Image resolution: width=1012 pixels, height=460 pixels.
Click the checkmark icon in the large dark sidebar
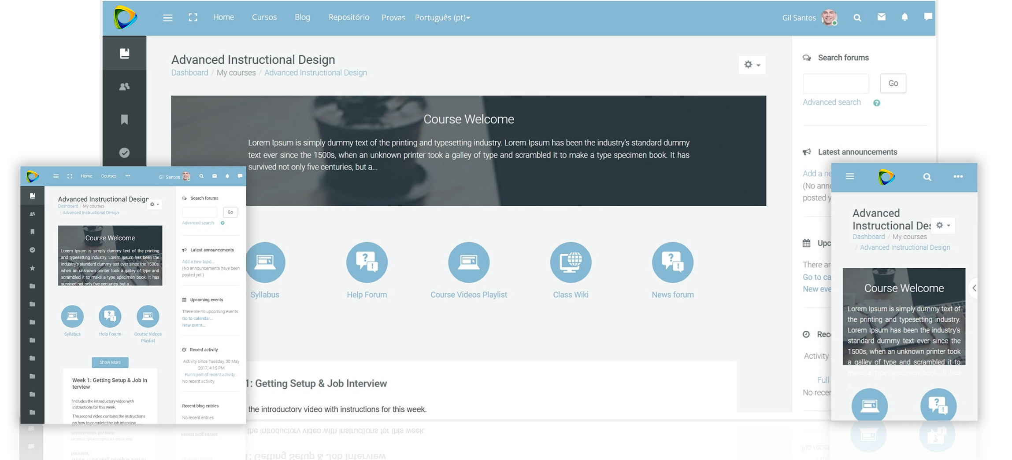pos(124,153)
